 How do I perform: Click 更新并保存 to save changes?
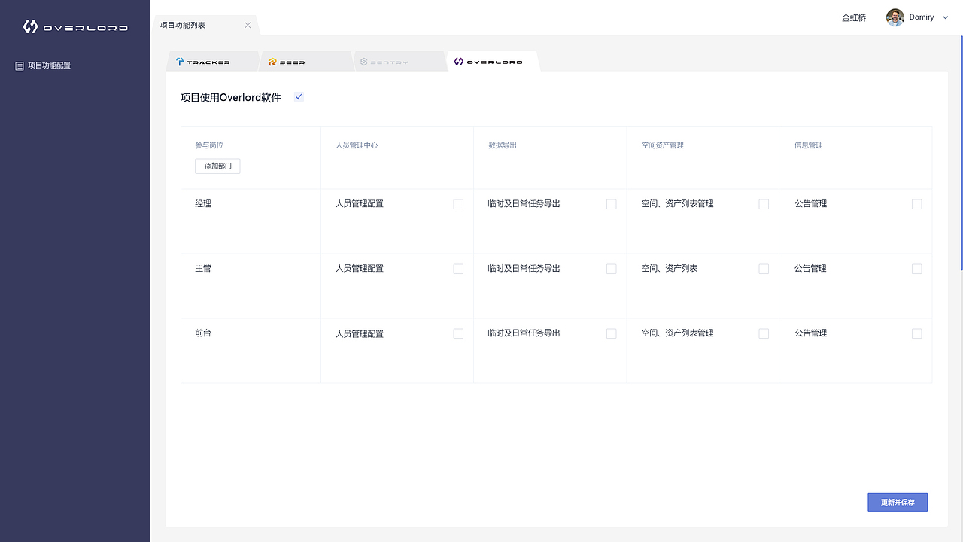[x=897, y=502]
